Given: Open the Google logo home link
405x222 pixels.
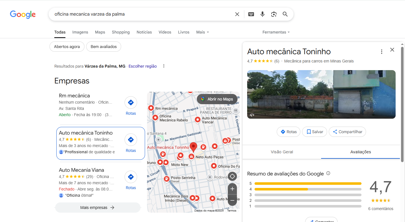Looking at the screenshot, I should [x=23, y=14].
